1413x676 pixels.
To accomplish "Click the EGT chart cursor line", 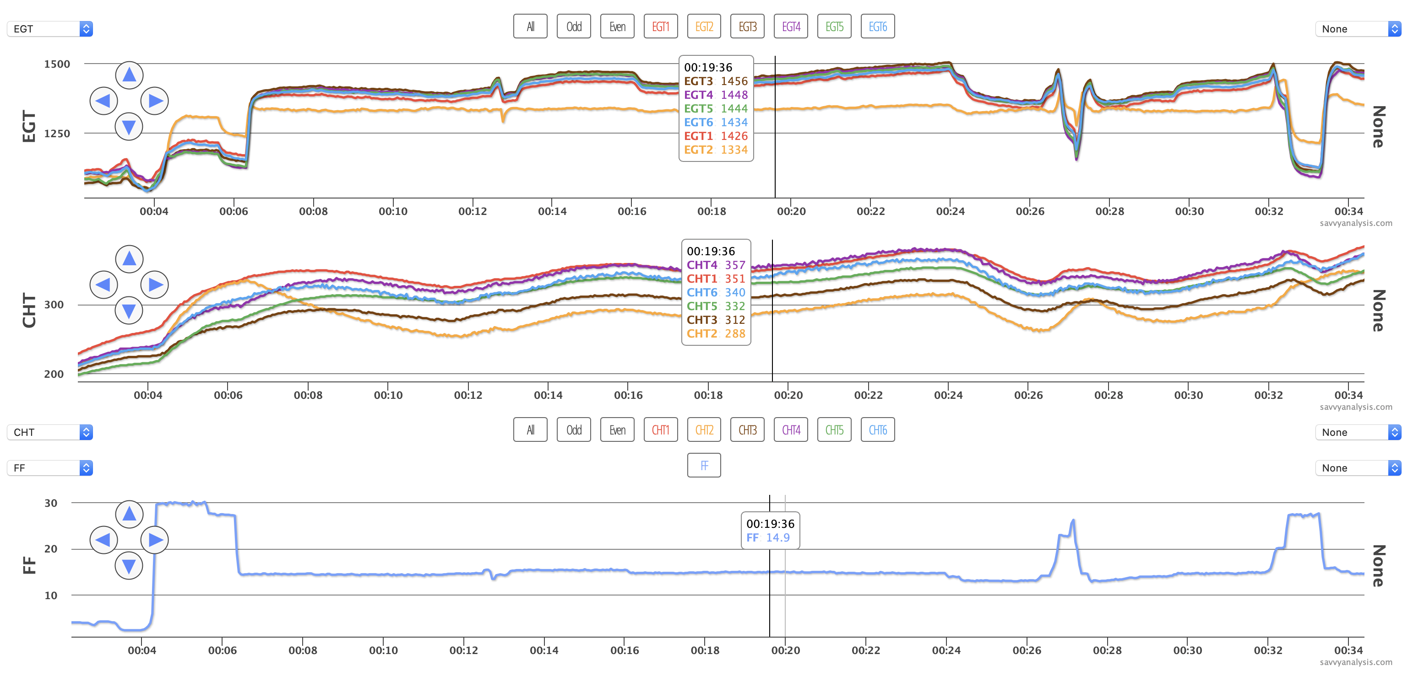I will click(775, 126).
